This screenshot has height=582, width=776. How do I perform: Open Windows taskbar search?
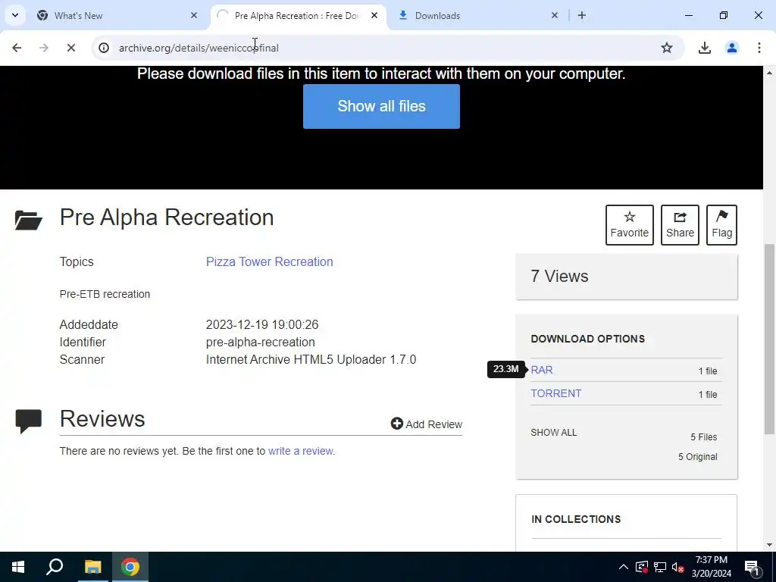click(x=55, y=567)
